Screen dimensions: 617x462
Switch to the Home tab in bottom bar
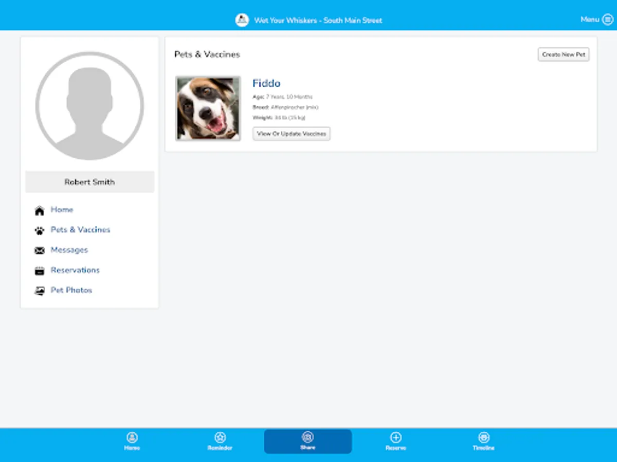132,441
